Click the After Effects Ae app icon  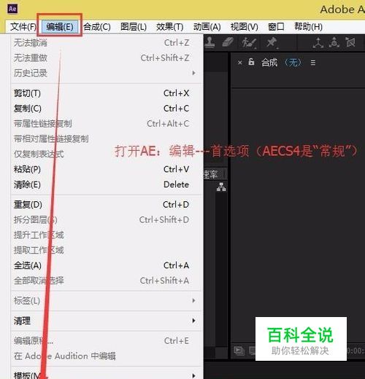coord(12,9)
